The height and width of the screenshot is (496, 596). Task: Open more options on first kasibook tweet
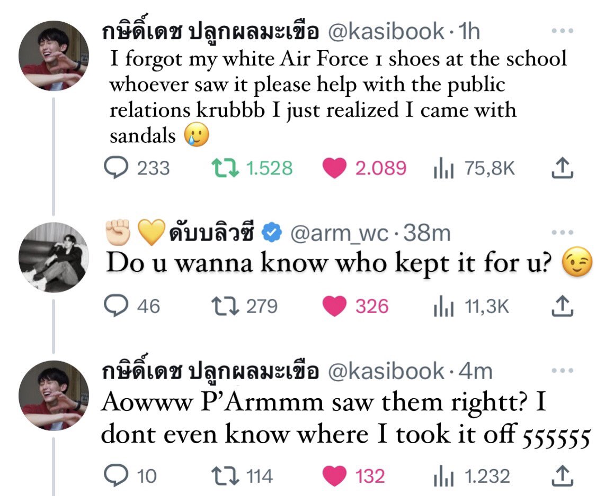tap(562, 31)
